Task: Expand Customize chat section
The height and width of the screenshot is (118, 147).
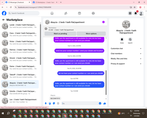Action: [x=126, y=48]
